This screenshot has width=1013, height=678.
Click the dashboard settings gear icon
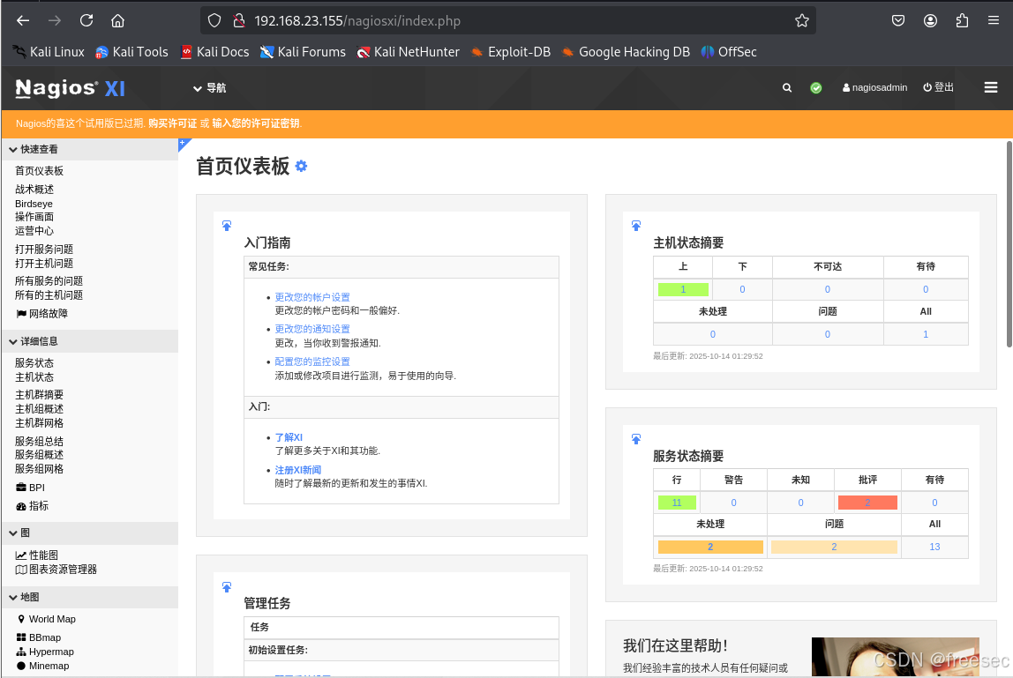[x=301, y=167]
